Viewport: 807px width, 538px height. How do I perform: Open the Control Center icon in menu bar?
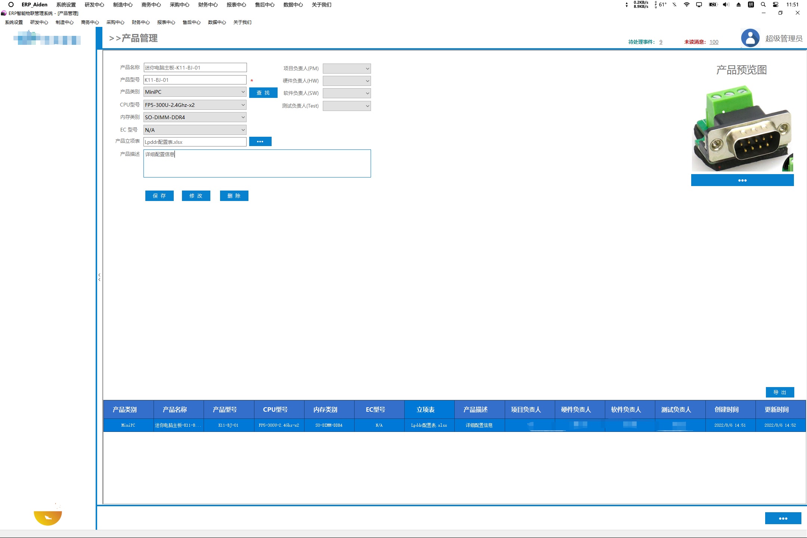(x=776, y=4)
